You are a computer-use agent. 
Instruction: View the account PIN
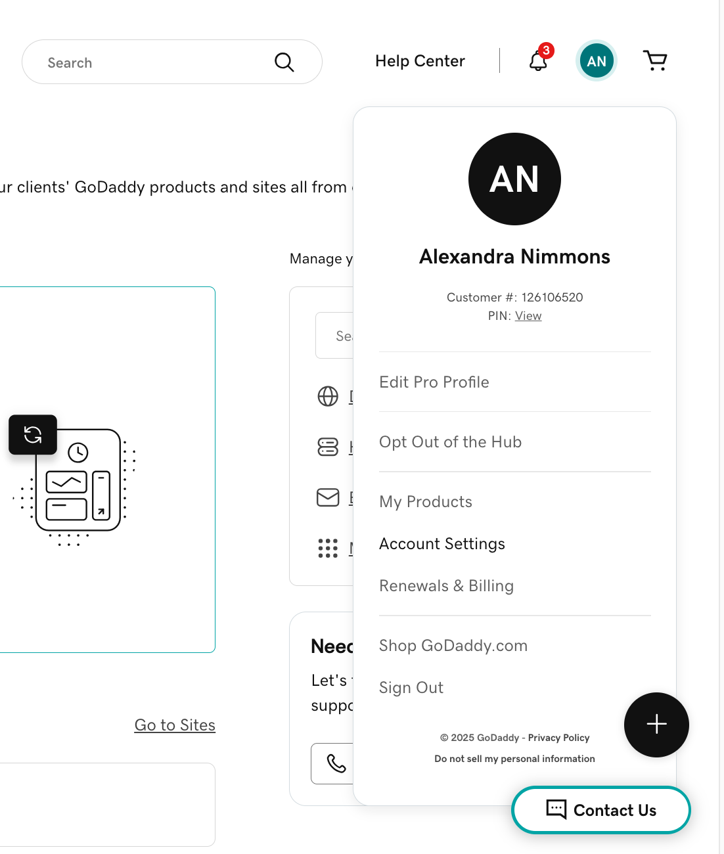coord(528,316)
